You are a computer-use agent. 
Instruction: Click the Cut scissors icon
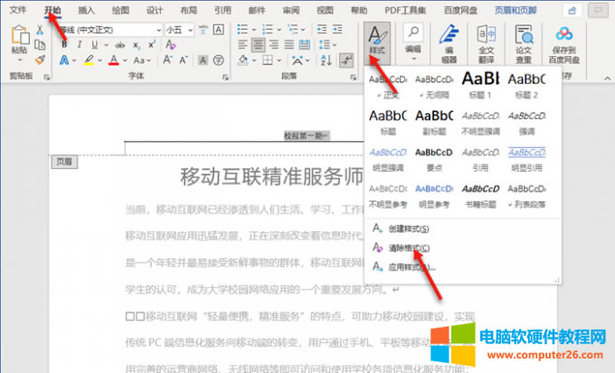[40, 30]
